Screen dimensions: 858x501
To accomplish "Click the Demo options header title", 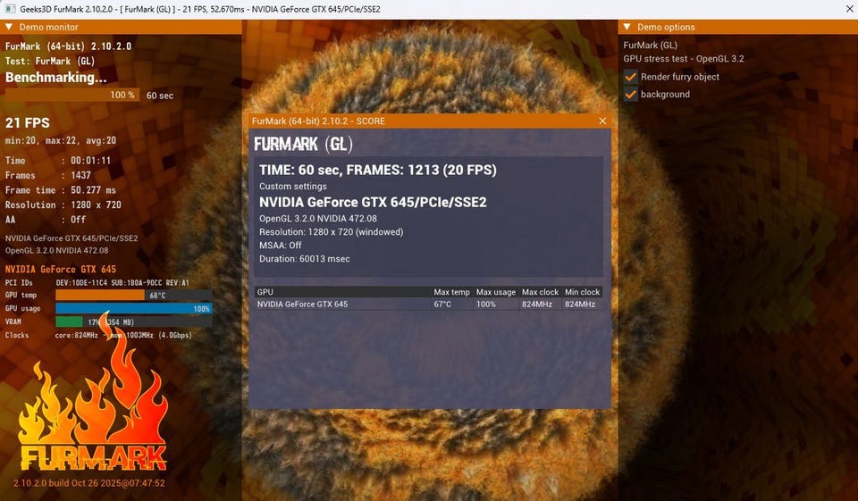I will (x=666, y=27).
